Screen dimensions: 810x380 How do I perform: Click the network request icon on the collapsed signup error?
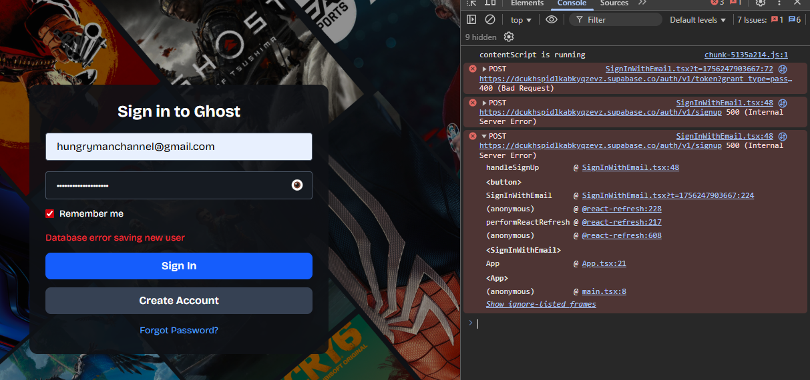coord(783,103)
